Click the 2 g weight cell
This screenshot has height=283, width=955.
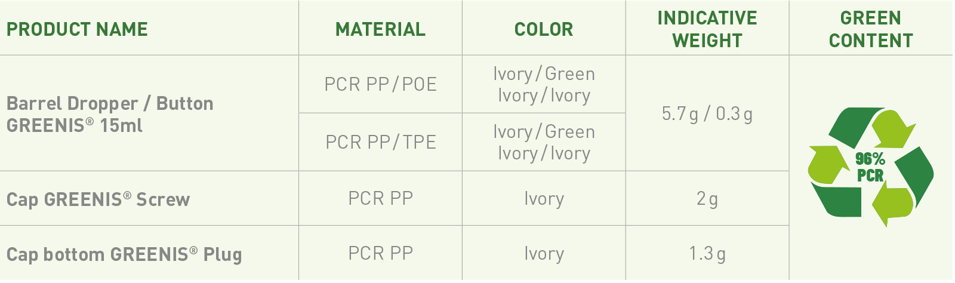click(707, 198)
